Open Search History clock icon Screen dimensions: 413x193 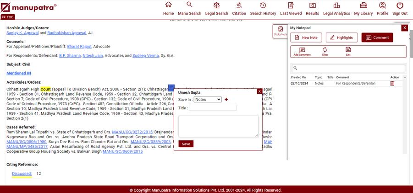point(263,5)
